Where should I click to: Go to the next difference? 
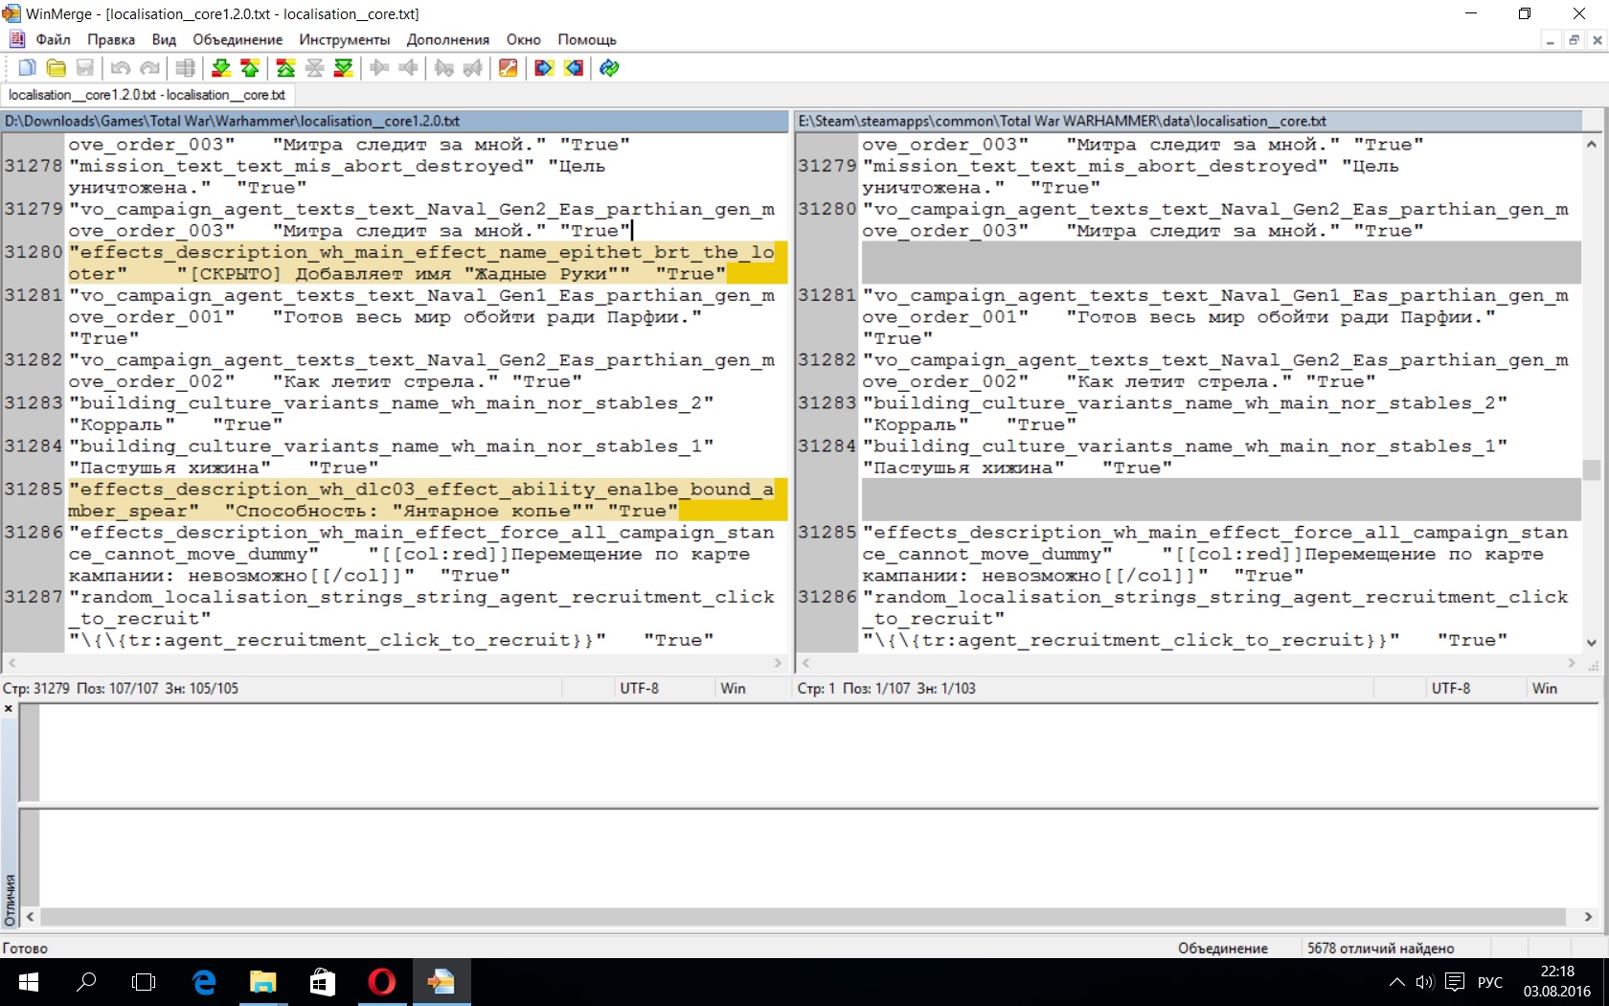tap(221, 68)
